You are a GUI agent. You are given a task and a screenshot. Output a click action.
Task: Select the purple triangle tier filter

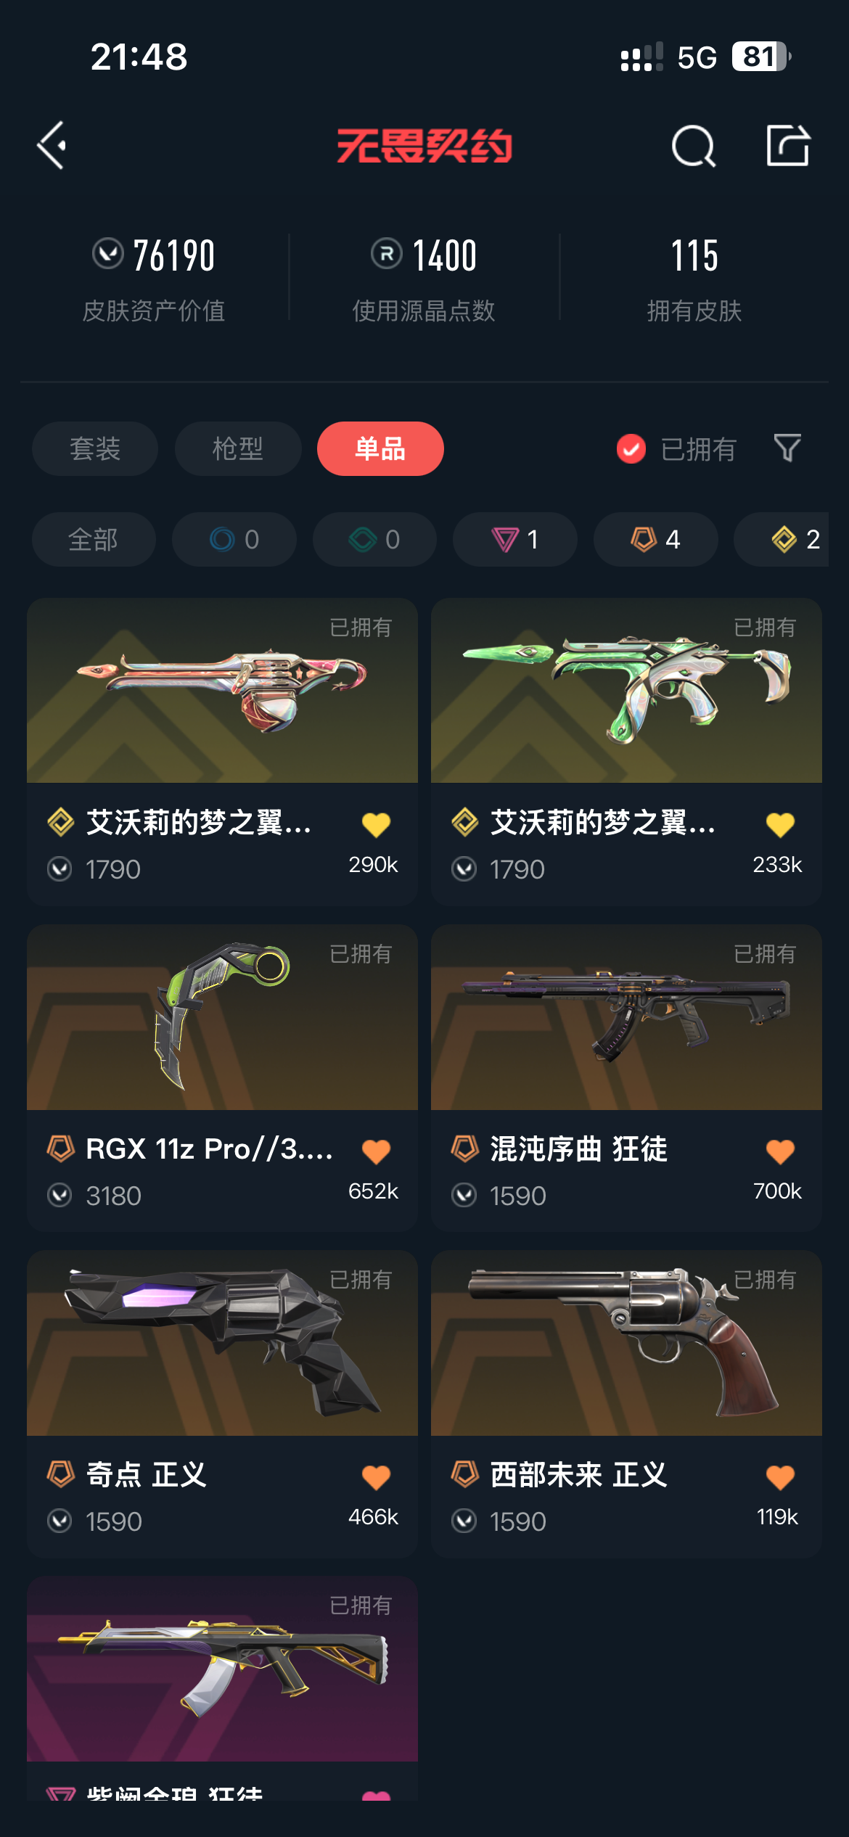tap(515, 539)
